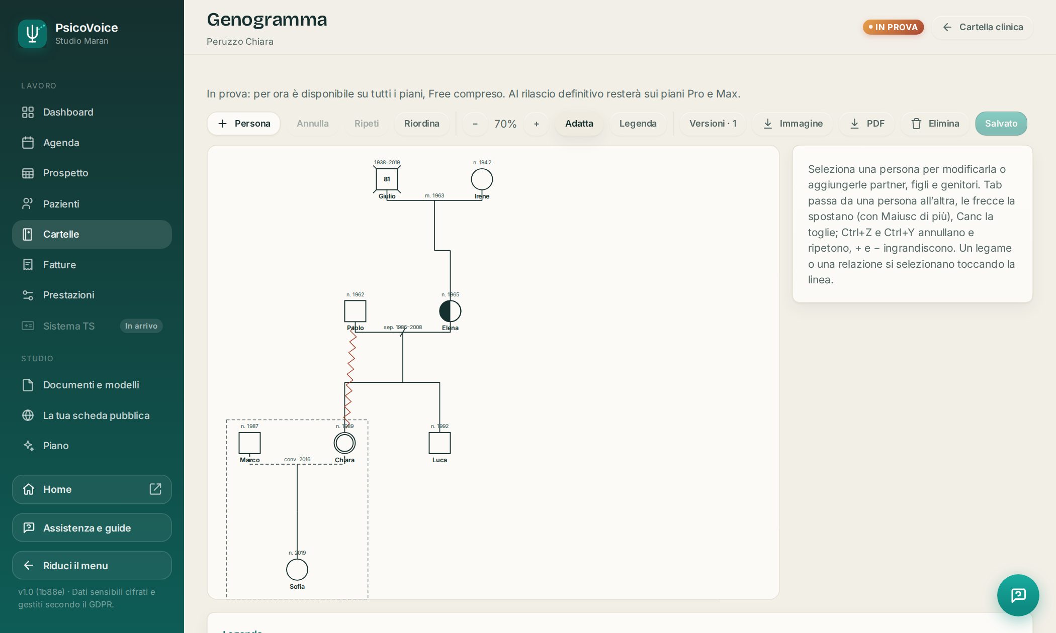Go back to Cartella clinica

[x=983, y=27]
